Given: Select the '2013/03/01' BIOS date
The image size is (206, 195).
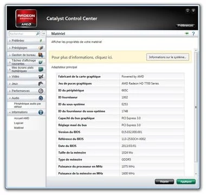Looking at the screenshot, I should click(129, 146).
